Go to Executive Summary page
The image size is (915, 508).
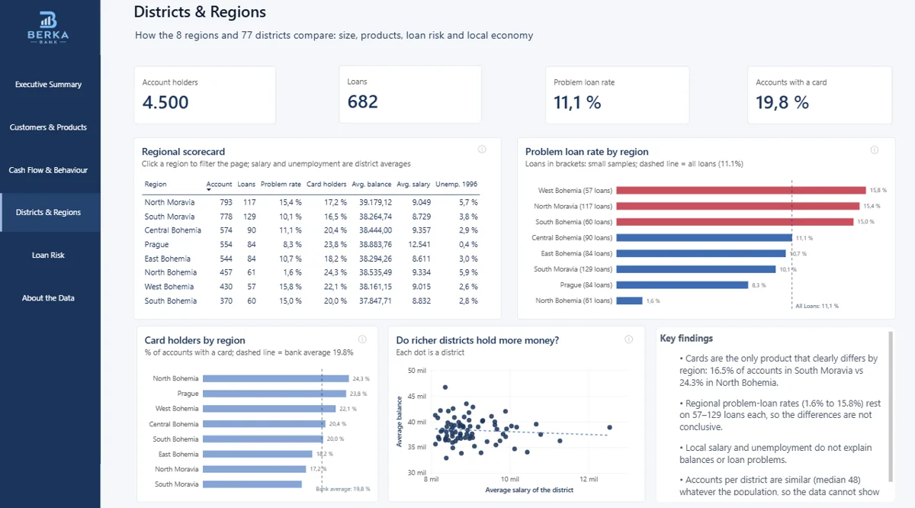(x=49, y=85)
